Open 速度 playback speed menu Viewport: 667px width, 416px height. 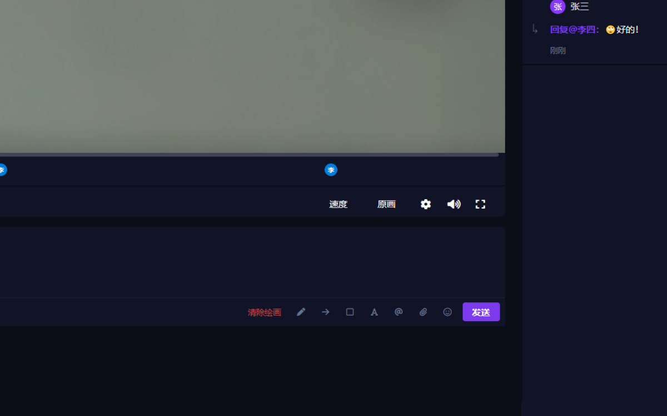338,204
